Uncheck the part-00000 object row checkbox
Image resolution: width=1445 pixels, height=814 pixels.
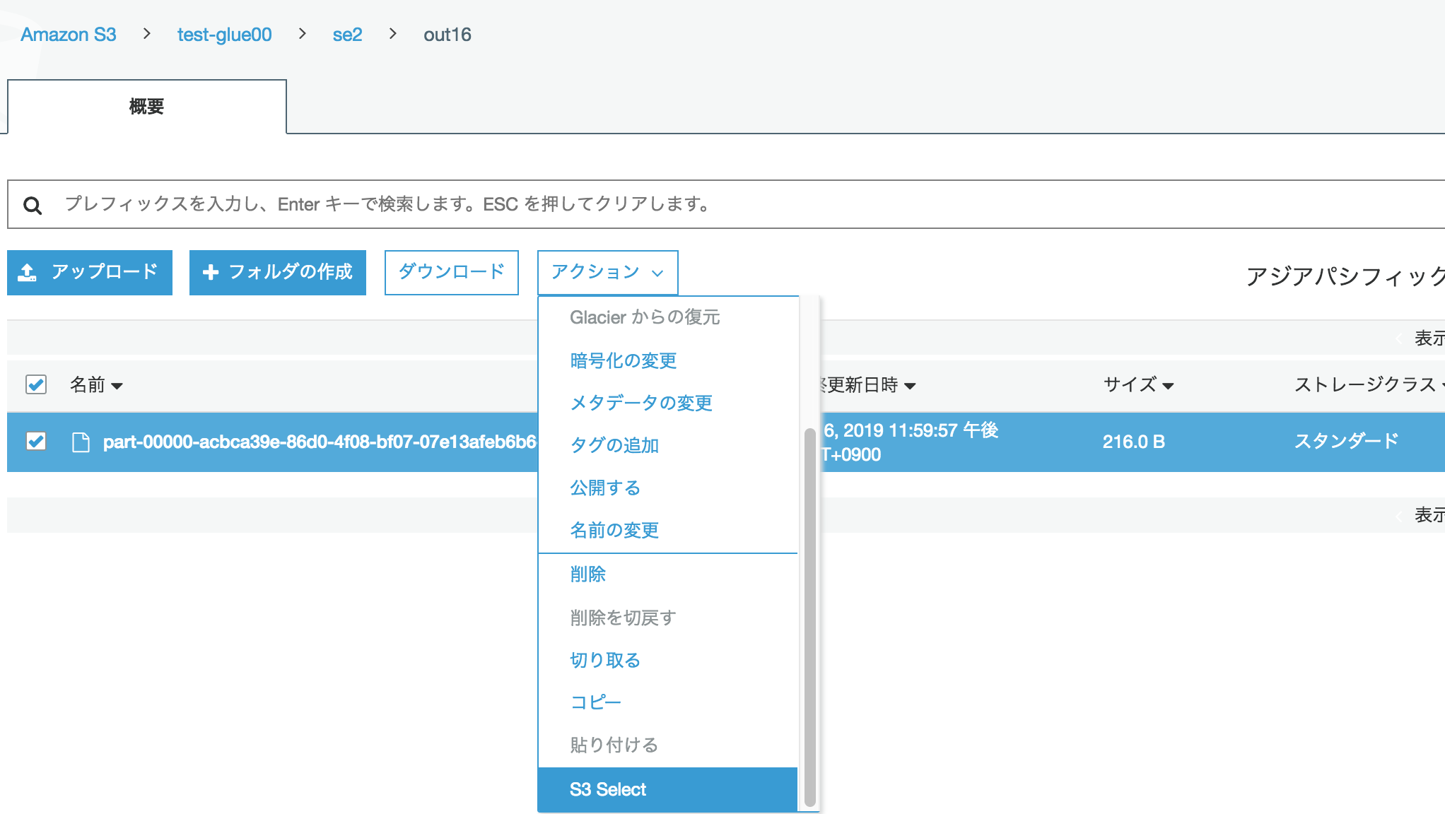point(36,442)
